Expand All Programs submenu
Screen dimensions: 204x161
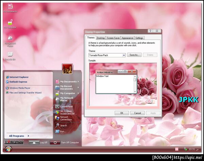(x=19, y=136)
